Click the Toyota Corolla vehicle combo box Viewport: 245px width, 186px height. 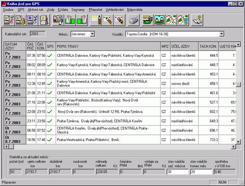175,34
